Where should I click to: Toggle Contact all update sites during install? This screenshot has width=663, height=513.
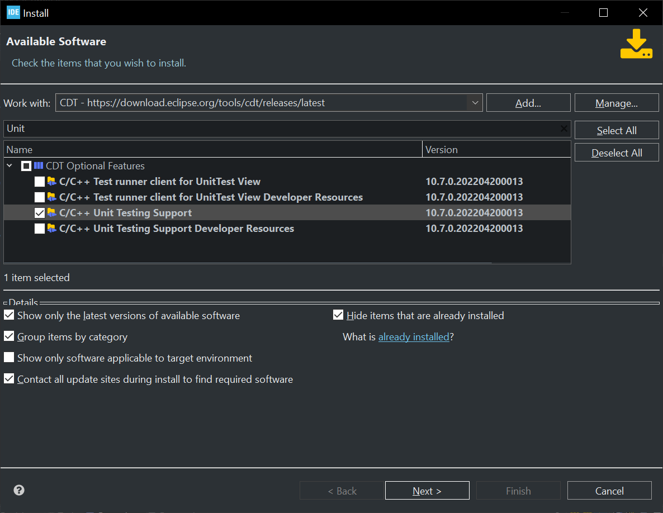tap(9, 379)
